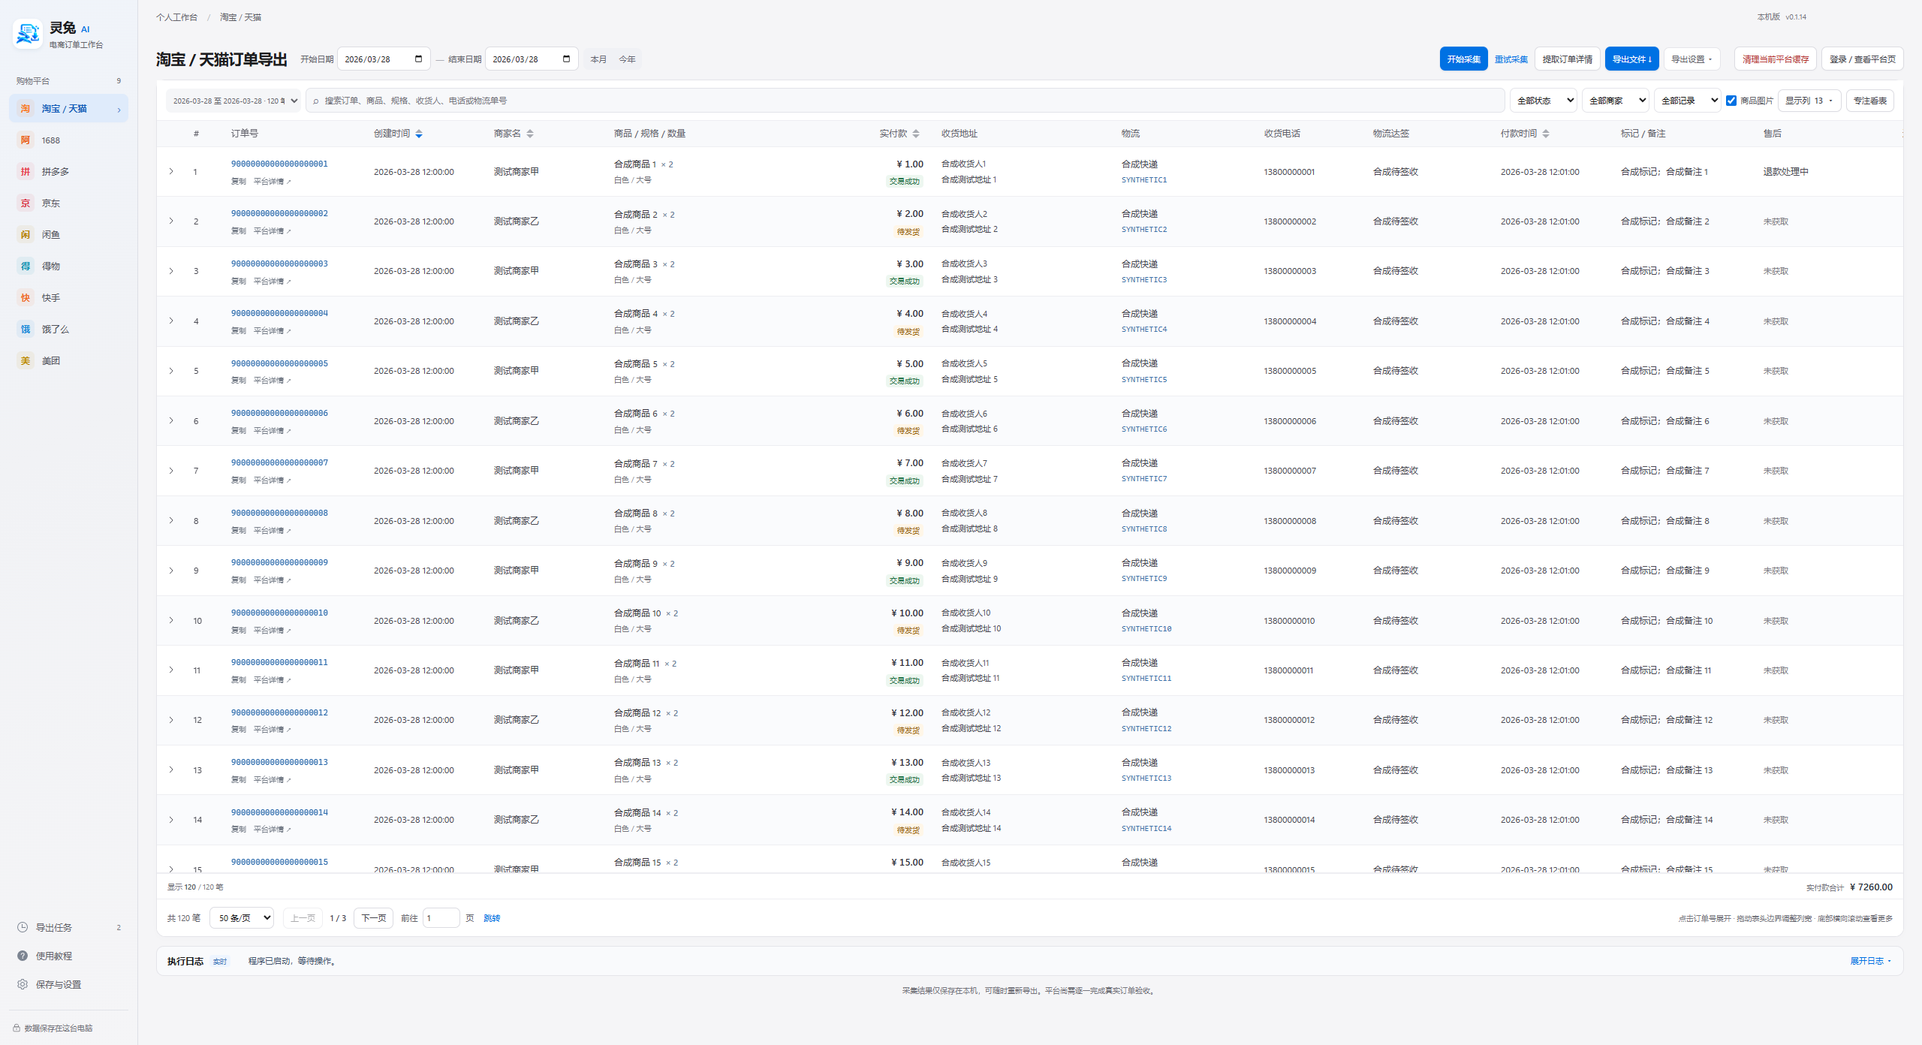Open the 1688 platform icon

(x=26, y=140)
